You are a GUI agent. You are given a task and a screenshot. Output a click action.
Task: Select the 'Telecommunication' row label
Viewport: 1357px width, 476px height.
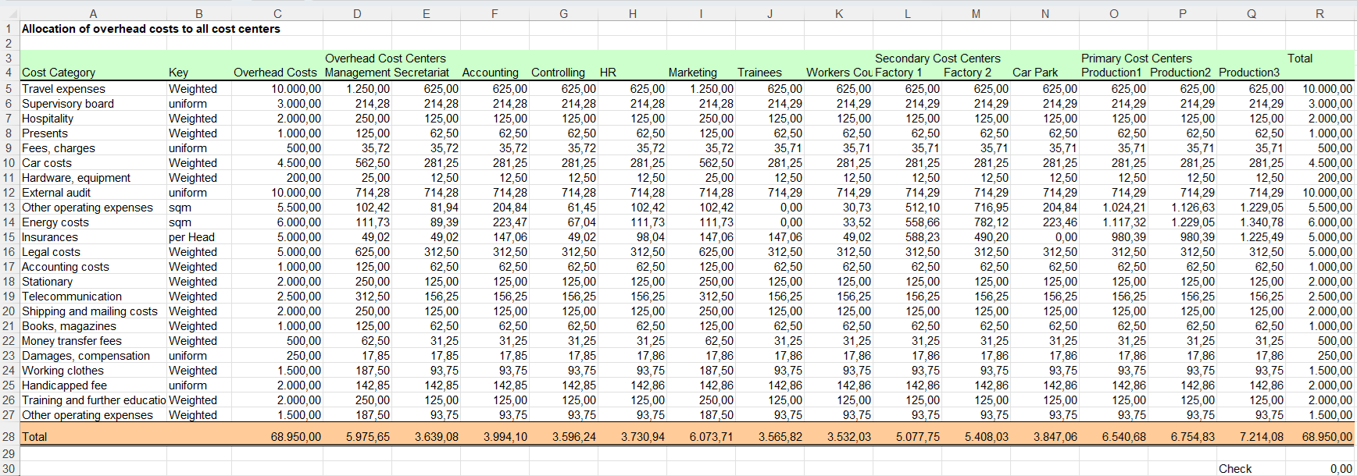click(72, 297)
